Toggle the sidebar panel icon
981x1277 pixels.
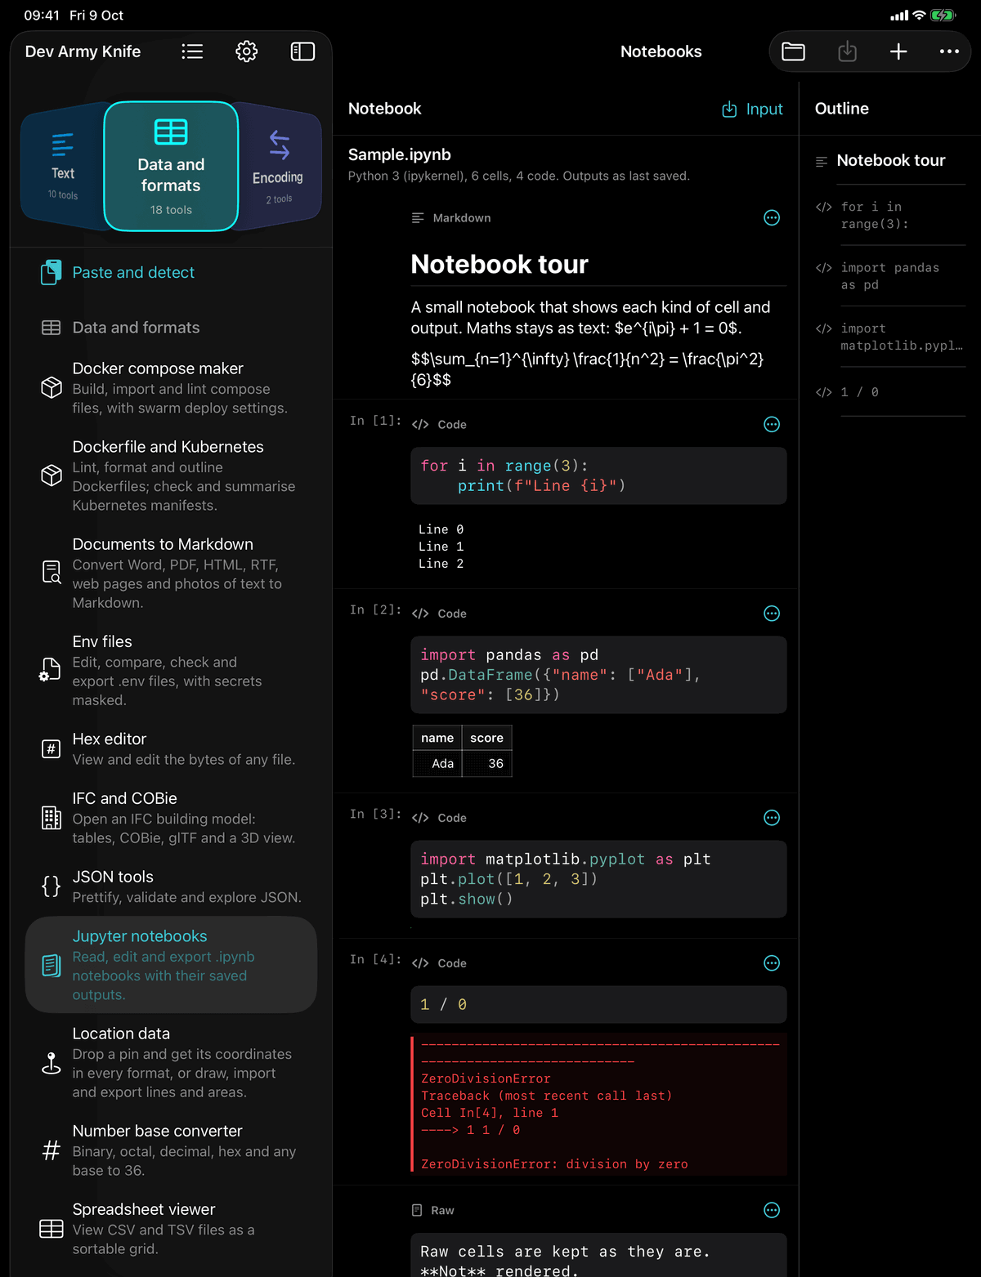[302, 51]
